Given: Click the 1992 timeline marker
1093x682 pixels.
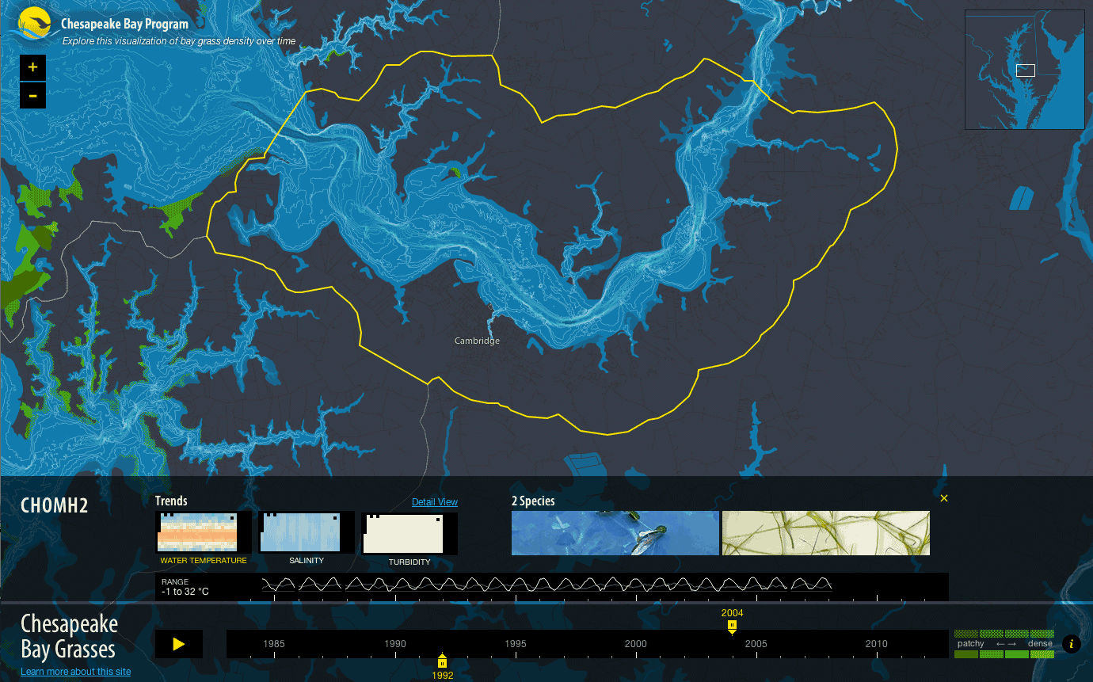Looking at the screenshot, I should point(442,661).
